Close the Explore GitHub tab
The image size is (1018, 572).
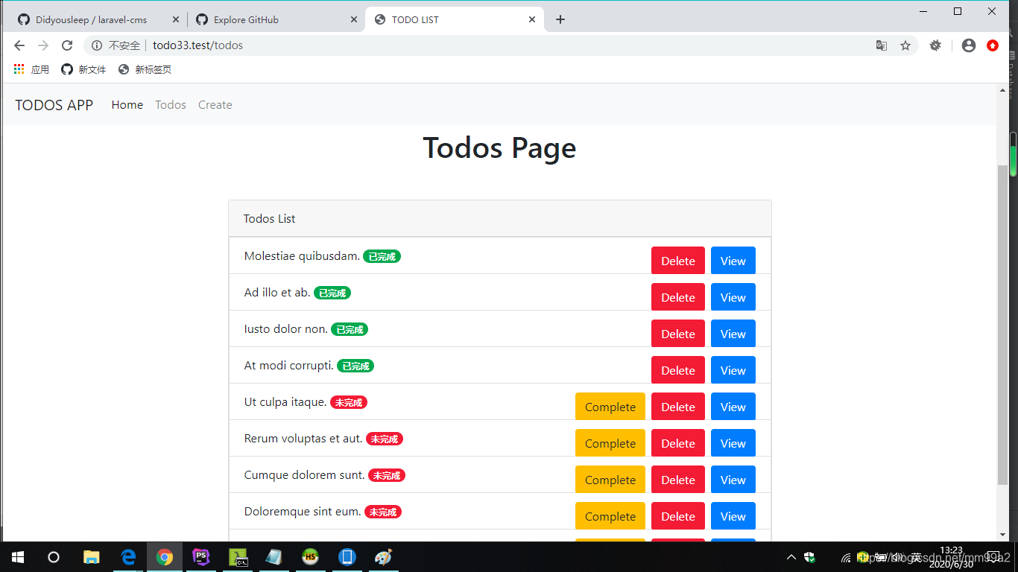tap(354, 19)
